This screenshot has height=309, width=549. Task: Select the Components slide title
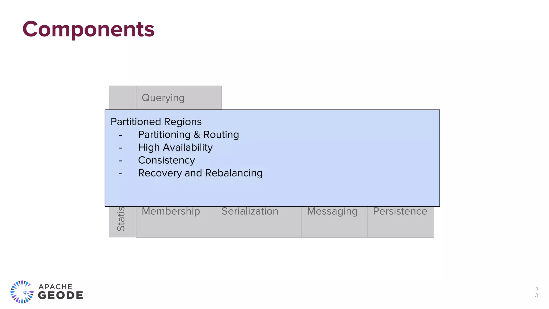88,29
